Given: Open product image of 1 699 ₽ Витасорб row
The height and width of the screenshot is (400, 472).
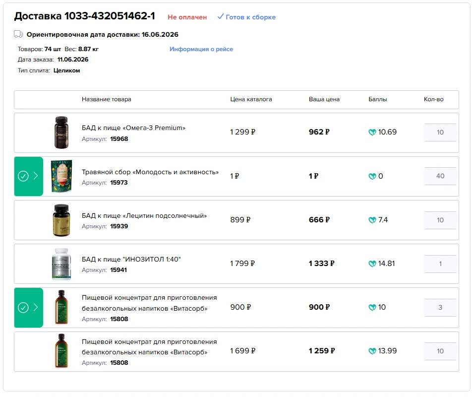Looking at the screenshot, I should 61,351.
